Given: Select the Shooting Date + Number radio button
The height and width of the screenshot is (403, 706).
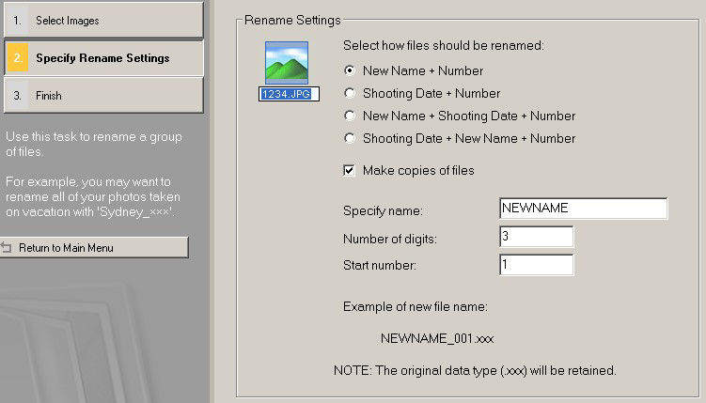Looking at the screenshot, I should 351,93.
